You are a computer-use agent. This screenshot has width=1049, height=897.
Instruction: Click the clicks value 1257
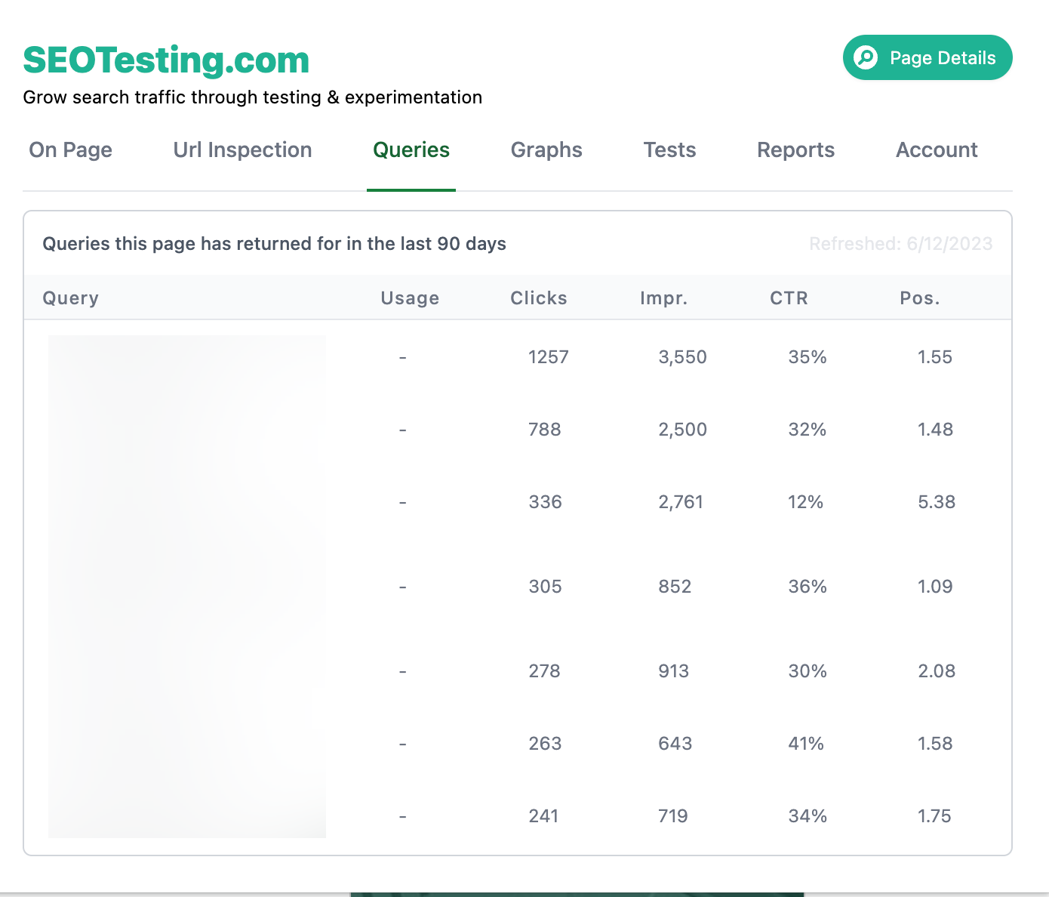click(x=549, y=357)
